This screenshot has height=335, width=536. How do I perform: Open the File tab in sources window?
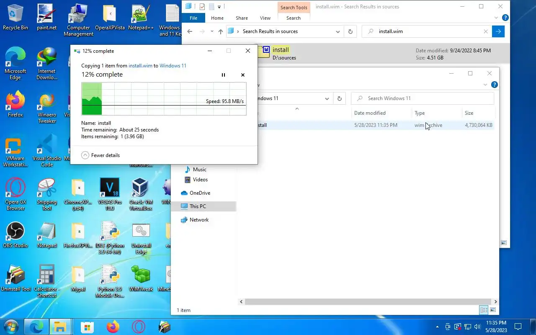(x=193, y=18)
